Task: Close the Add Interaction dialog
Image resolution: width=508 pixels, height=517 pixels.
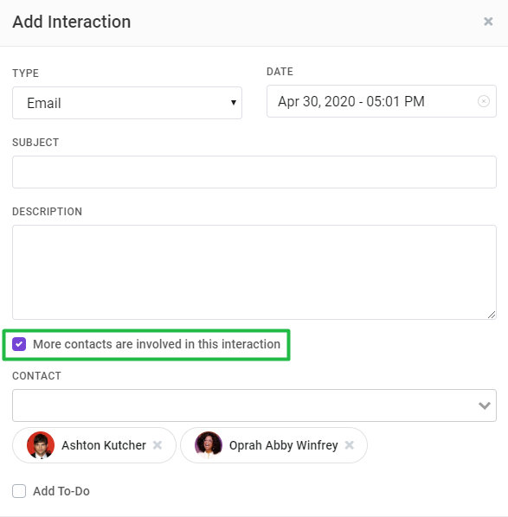Action: [x=488, y=22]
